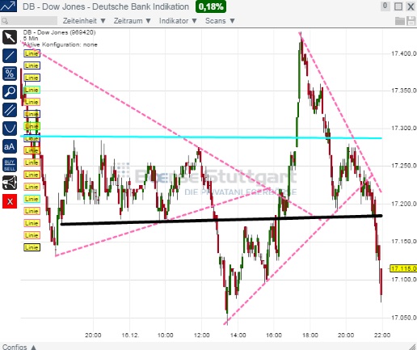Activate the magnifier zoom tool
The width and height of the screenshot is (417, 350).
[x=10, y=92]
